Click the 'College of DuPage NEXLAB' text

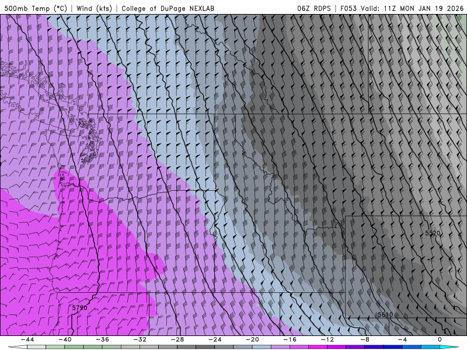[x=168, y=8]
